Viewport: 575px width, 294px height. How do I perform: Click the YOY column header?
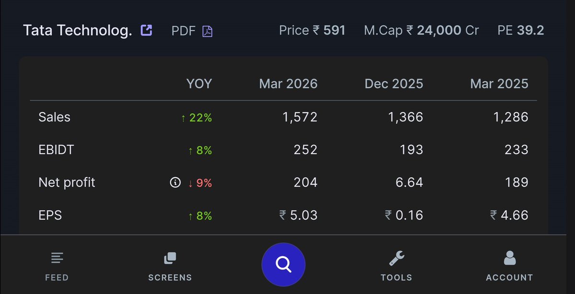tap(199, 84)
